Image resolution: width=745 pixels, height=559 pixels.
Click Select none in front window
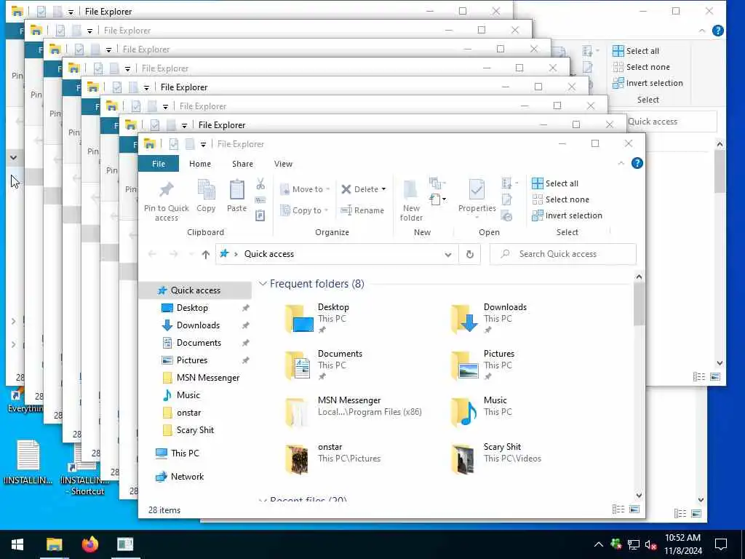pos(561,199)
